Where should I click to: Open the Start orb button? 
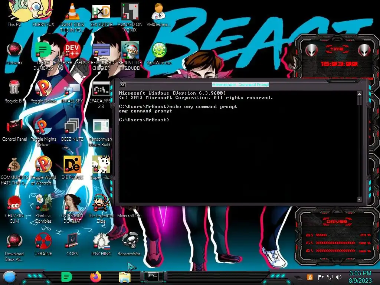coord(9,277)
